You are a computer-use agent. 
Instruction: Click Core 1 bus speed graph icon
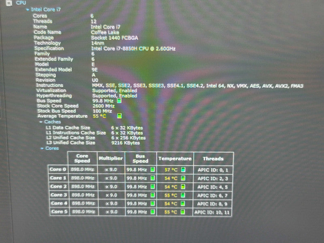tap(153, 178)
